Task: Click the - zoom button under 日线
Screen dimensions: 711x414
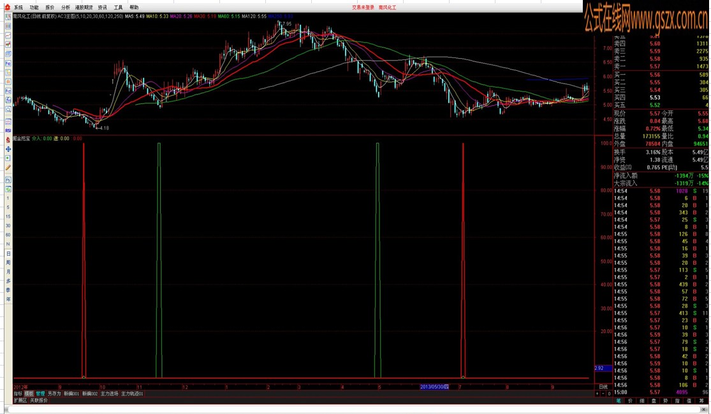Action: click(603, 394)
